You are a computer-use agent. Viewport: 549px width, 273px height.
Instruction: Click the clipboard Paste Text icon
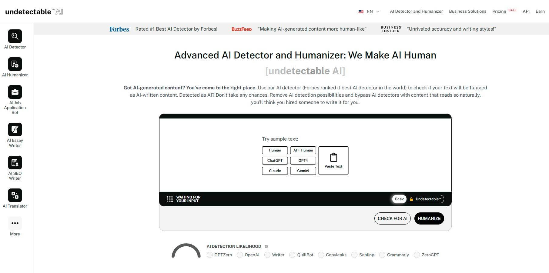point(333,157)
